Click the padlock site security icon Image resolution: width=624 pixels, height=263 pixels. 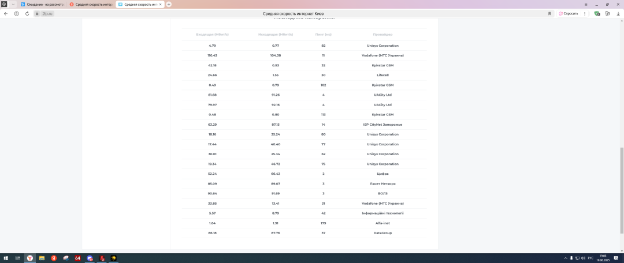36,13
